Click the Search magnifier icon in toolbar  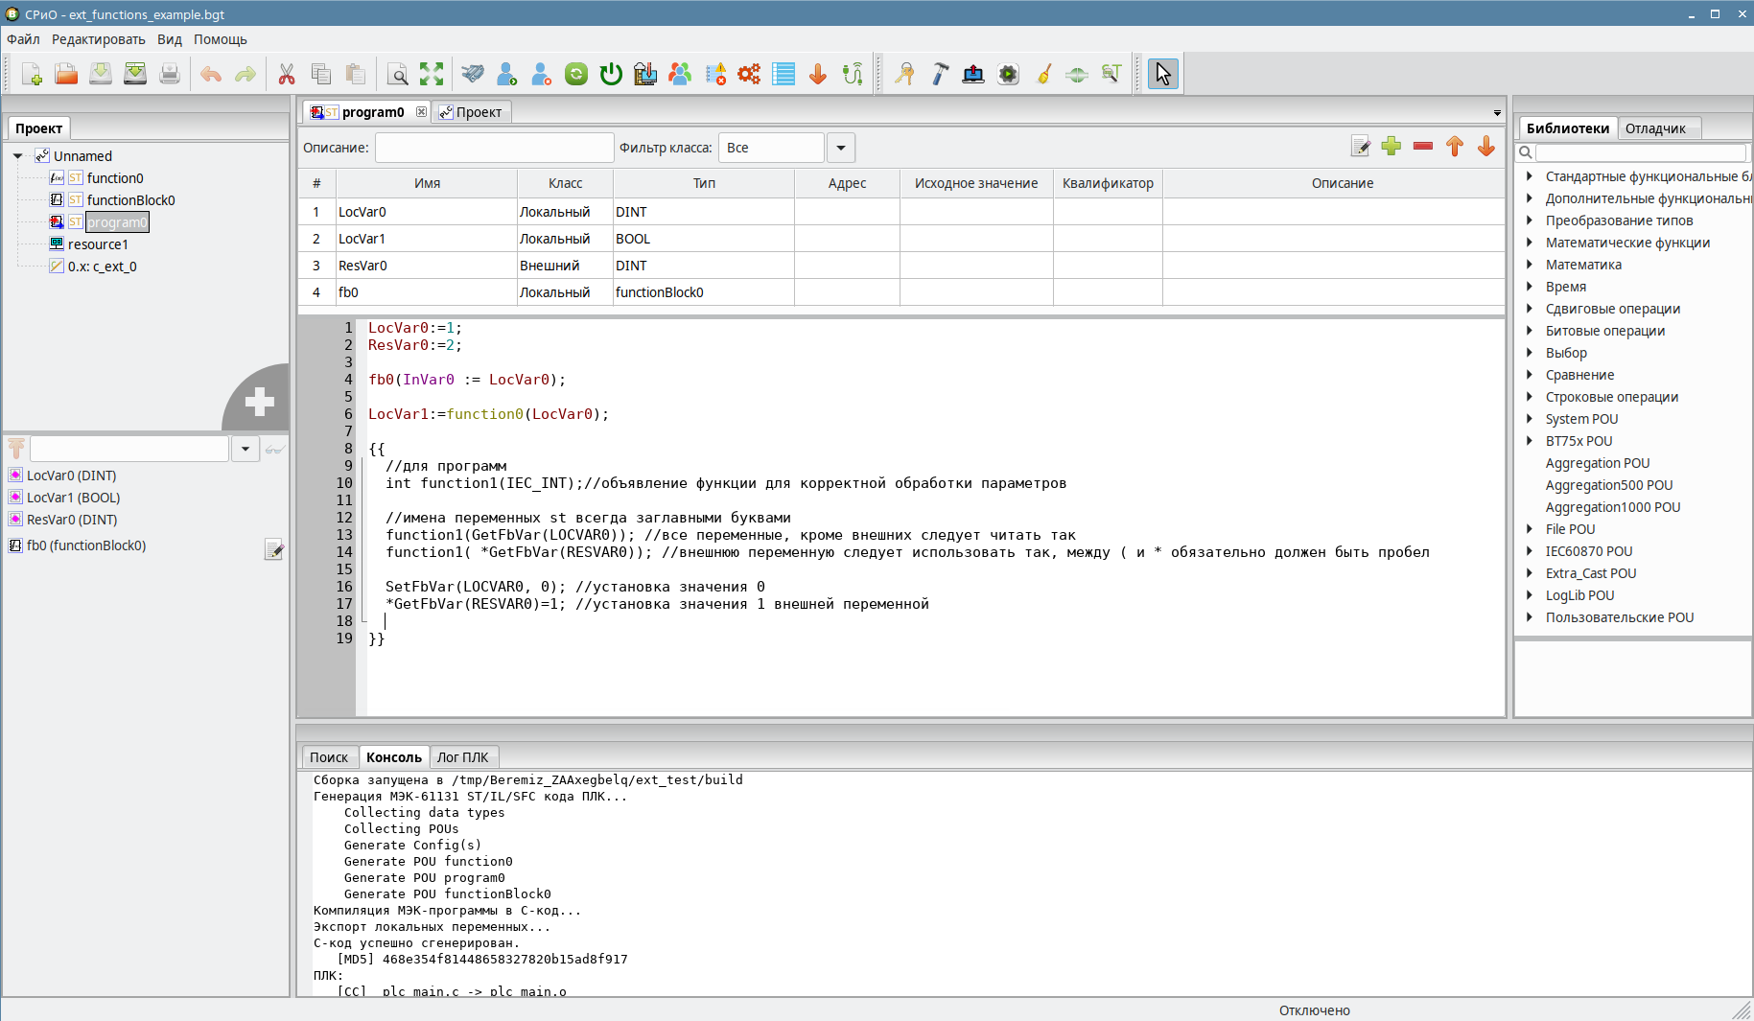(x=397, y=74)
